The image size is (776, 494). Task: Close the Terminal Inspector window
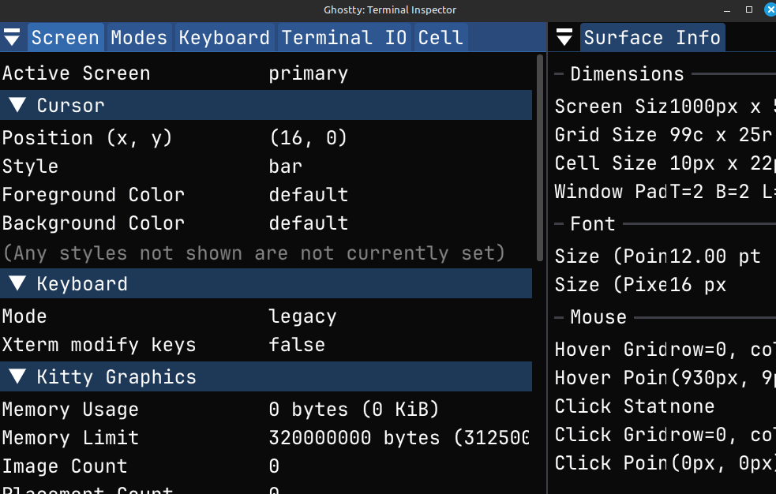tap(770, 10)
